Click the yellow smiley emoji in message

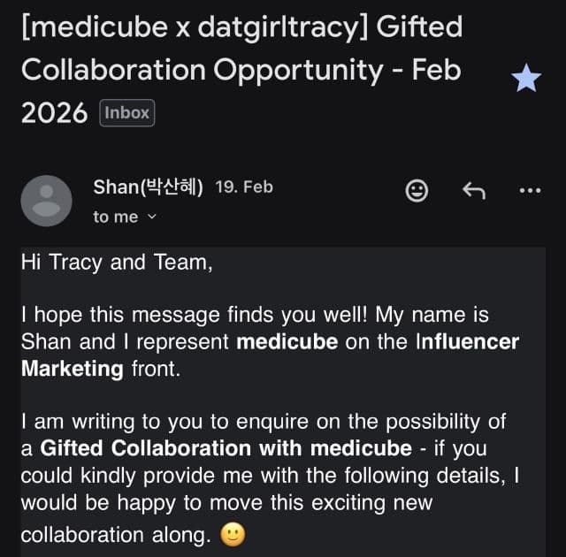[231, 535]
